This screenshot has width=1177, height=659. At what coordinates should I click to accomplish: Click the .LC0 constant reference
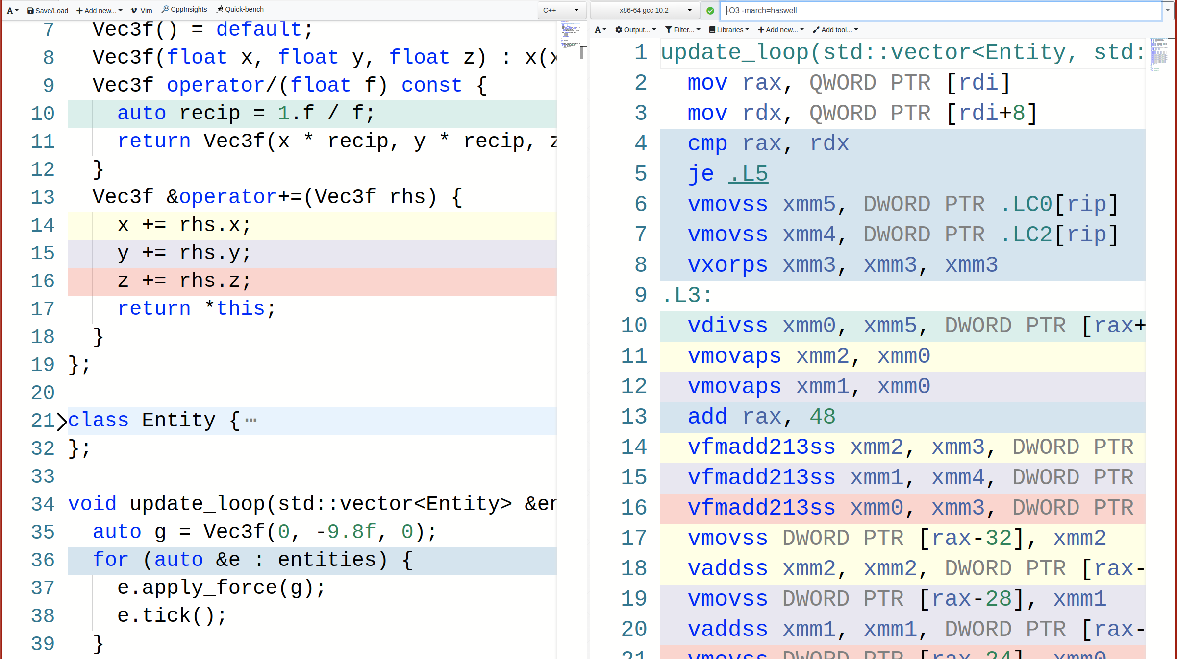click(x=1028, y=204)
